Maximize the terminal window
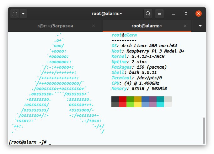The image size is (214, 154). tap(186, 14)
